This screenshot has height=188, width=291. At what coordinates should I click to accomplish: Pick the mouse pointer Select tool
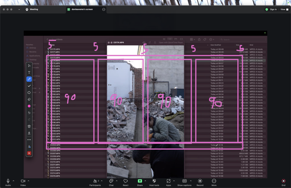click(29, 66)
